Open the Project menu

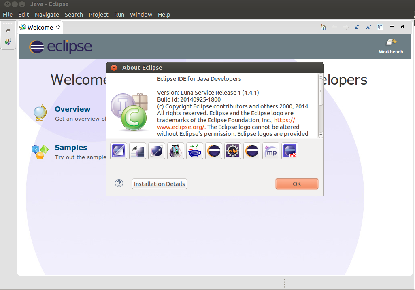98,15
